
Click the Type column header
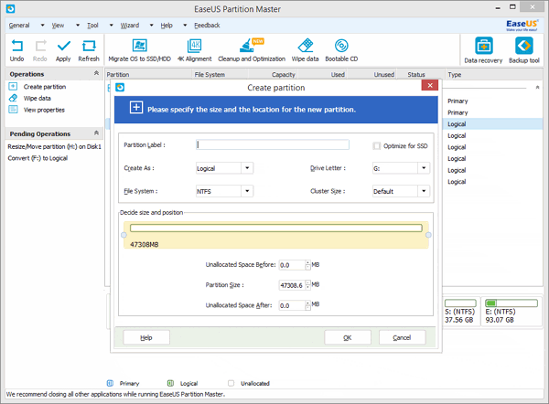455,75
